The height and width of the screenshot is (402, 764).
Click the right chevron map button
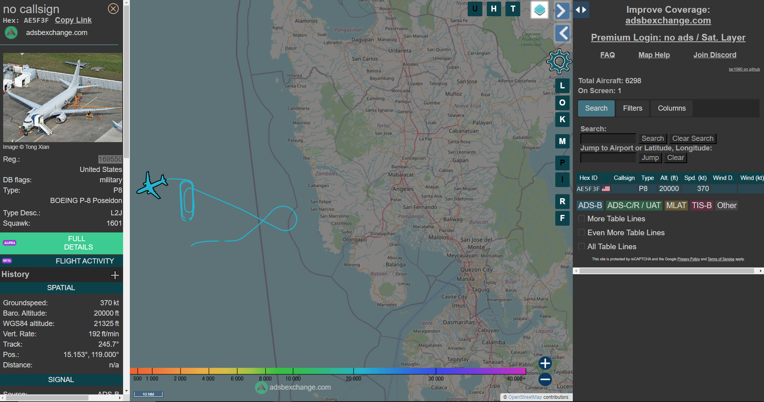tap(562, 11)
